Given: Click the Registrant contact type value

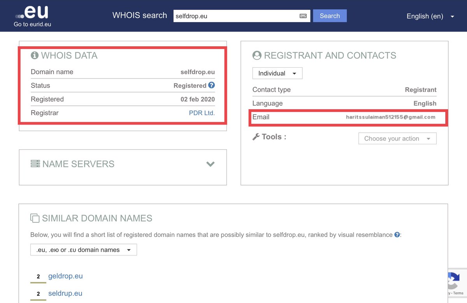Looking at the screenshot, I should pos(421,90).
